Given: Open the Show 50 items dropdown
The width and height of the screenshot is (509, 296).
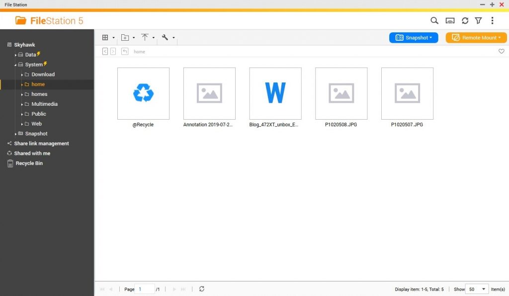Looking at the screenshot, I should coord(477,289).
